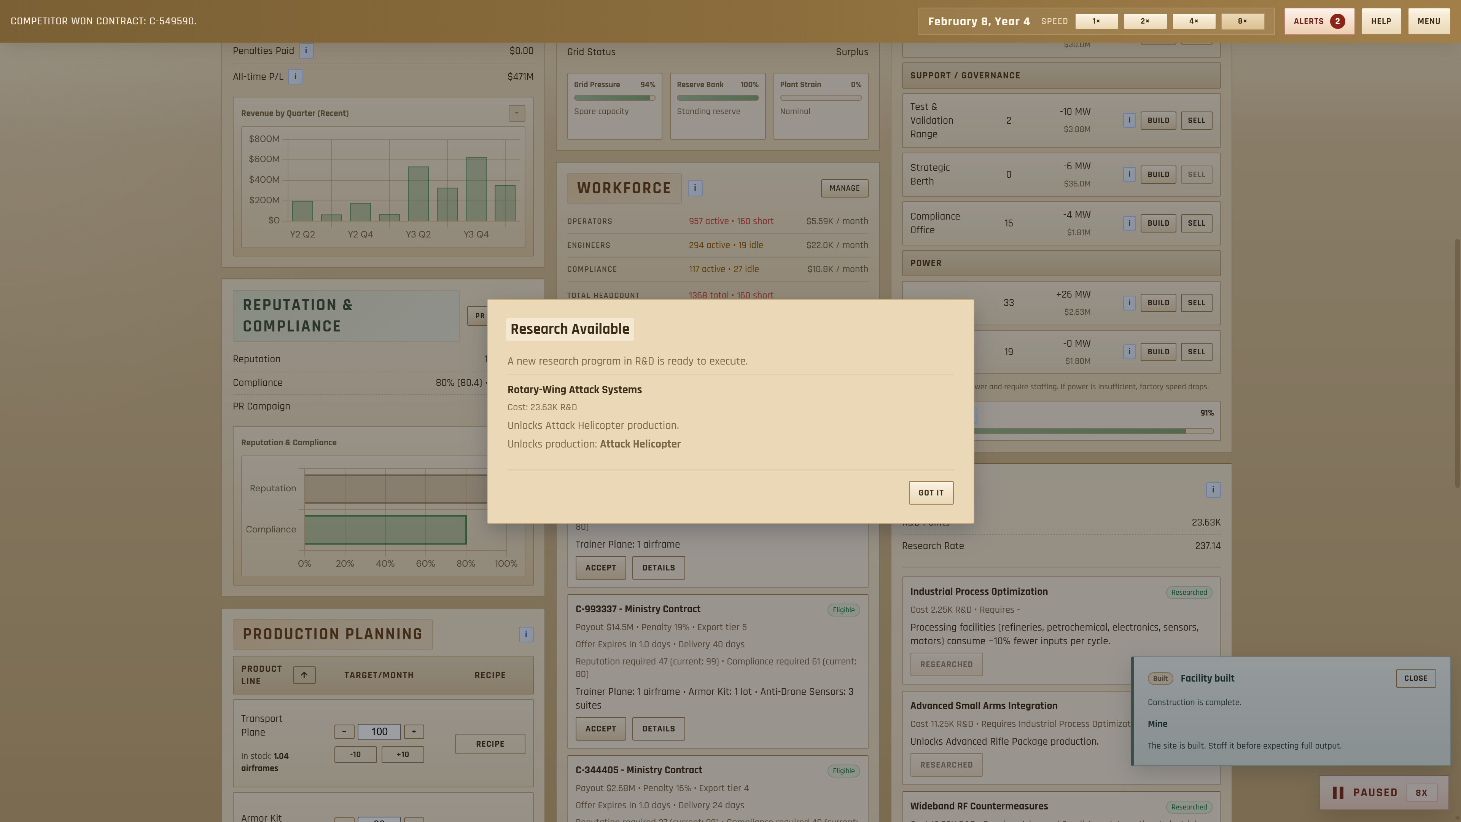Viewport: 1461px width, 822px height.
Task: Open the main Menu
Action: (x=1428, y=21)
